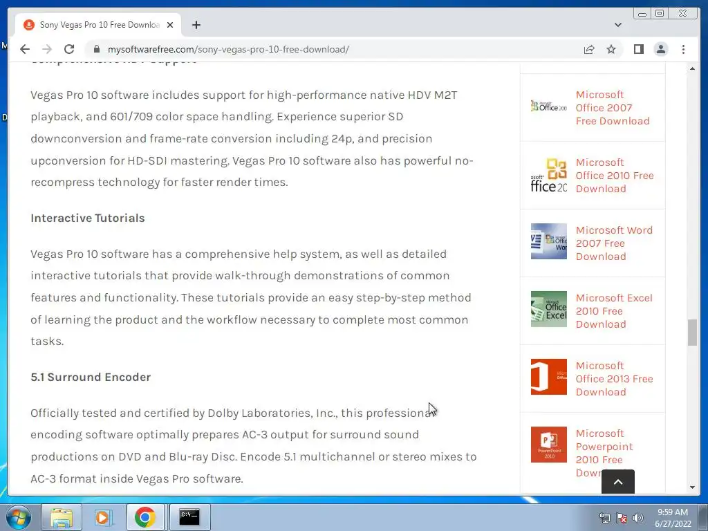
Task: Reload the current page
Action: 69,49
